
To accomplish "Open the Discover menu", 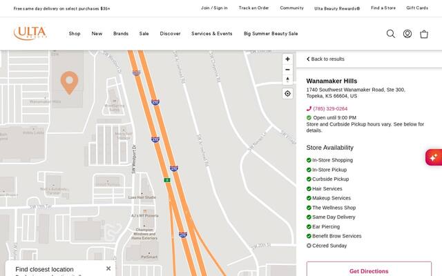I will pos(171,34).
